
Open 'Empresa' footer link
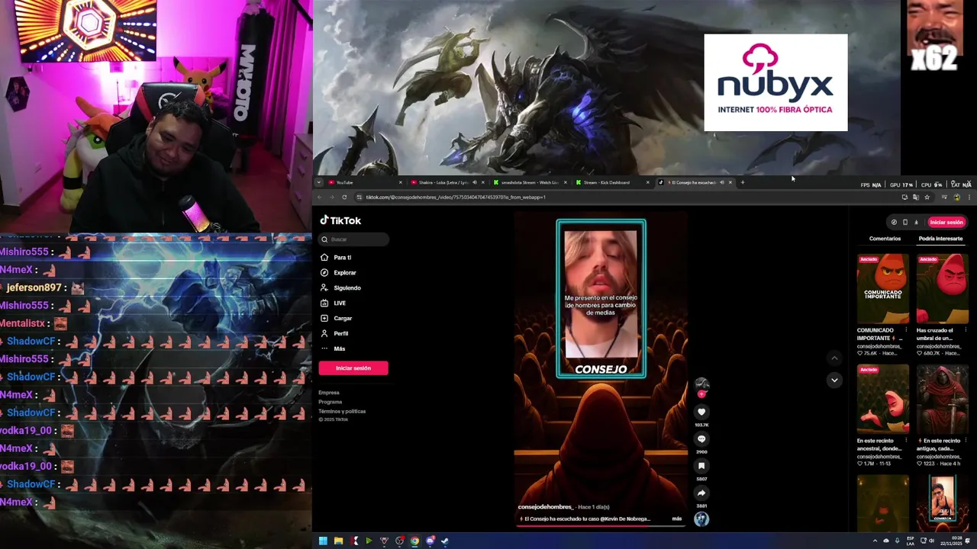(x=329, y=393)
